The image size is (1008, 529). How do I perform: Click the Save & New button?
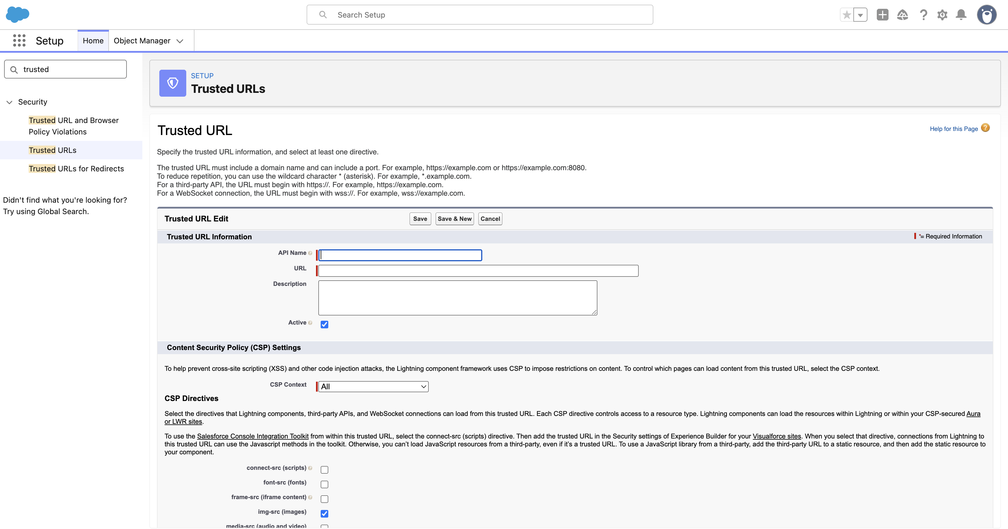454,219
